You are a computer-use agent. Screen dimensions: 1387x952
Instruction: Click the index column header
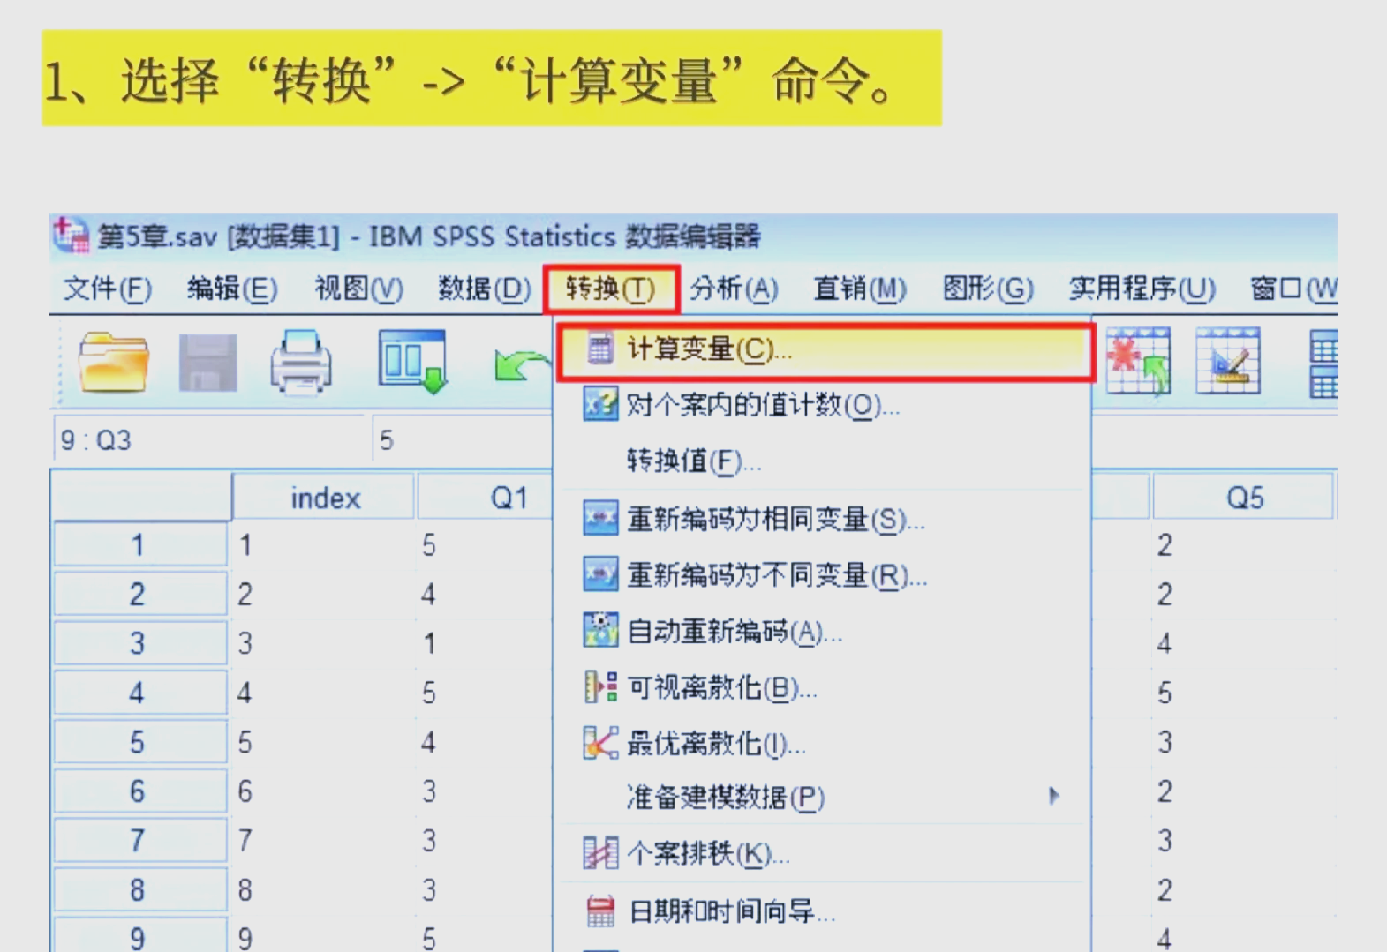[x=324, y=498]
